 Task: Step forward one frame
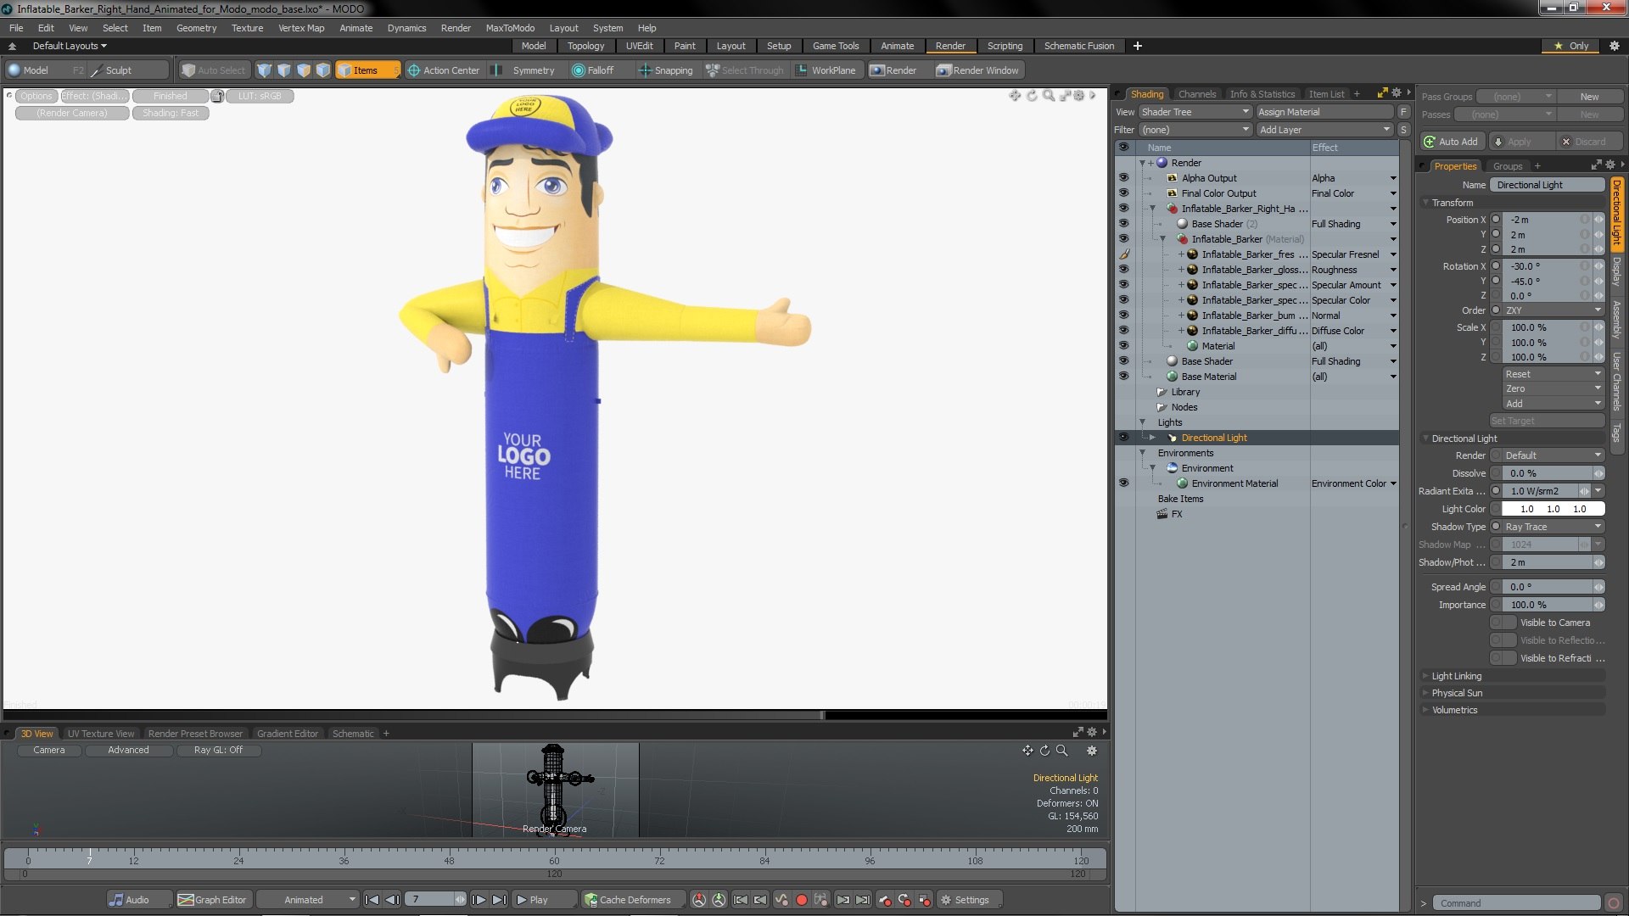click(x=479, y=900)
